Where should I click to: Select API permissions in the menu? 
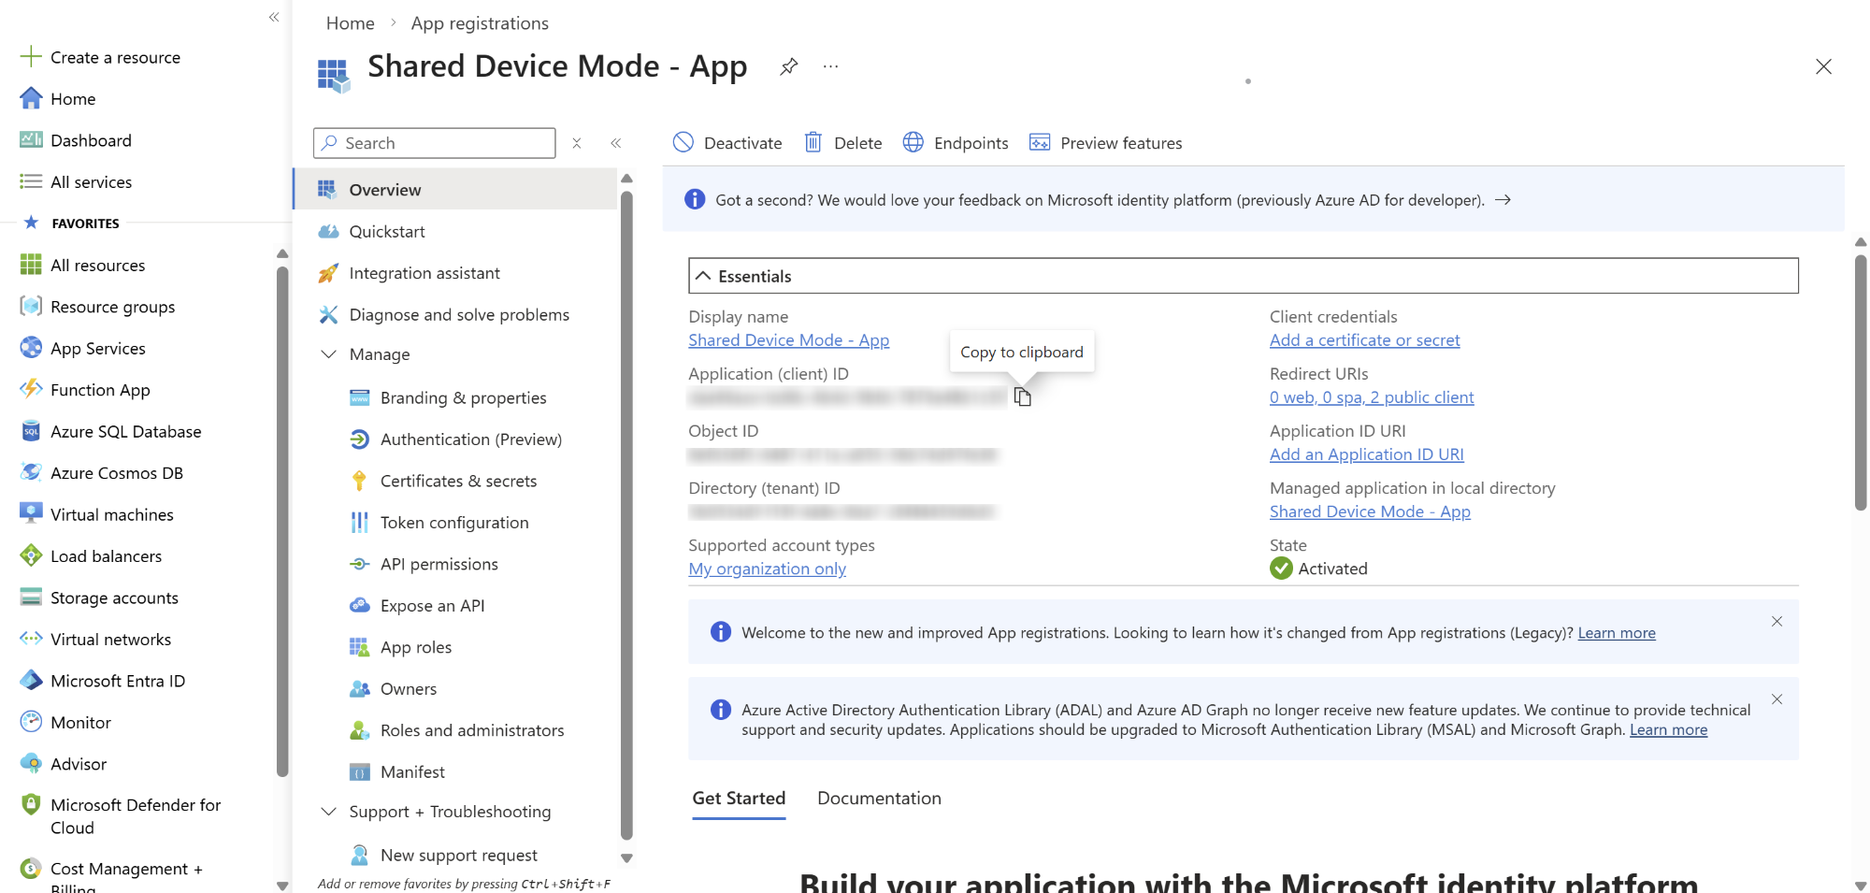tap(439, 564)
